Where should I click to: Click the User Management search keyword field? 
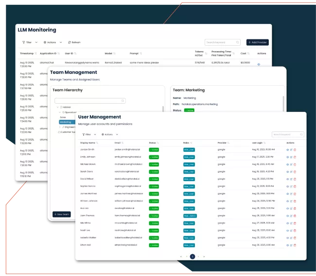pos(288,134)
